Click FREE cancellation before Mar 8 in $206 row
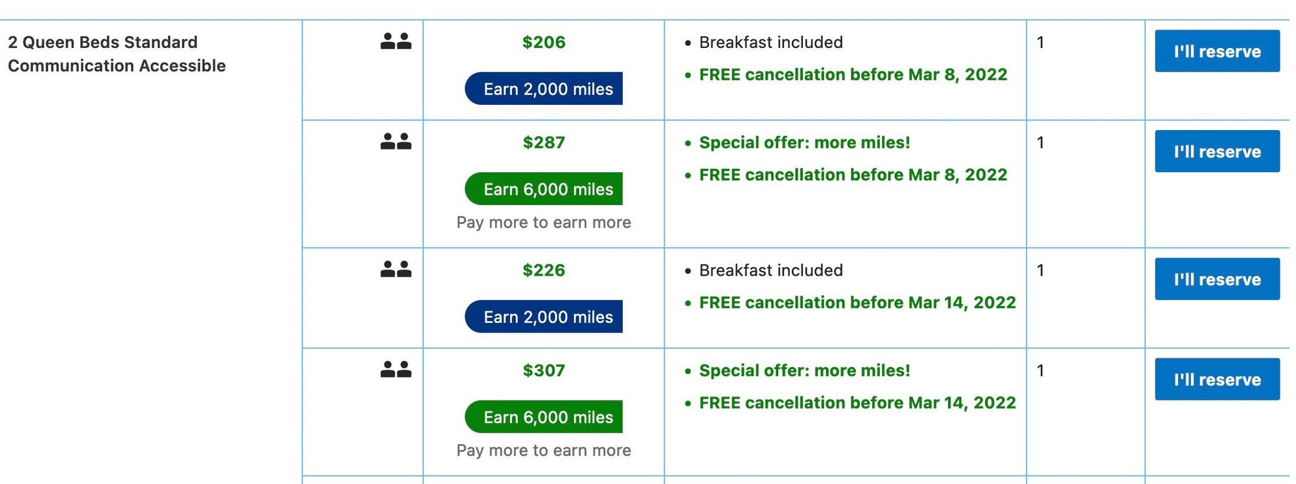The image size is (1296, 484). tap(853, 75)
